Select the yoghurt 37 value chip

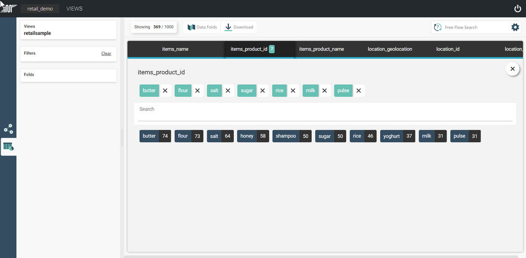pos(398,136)
